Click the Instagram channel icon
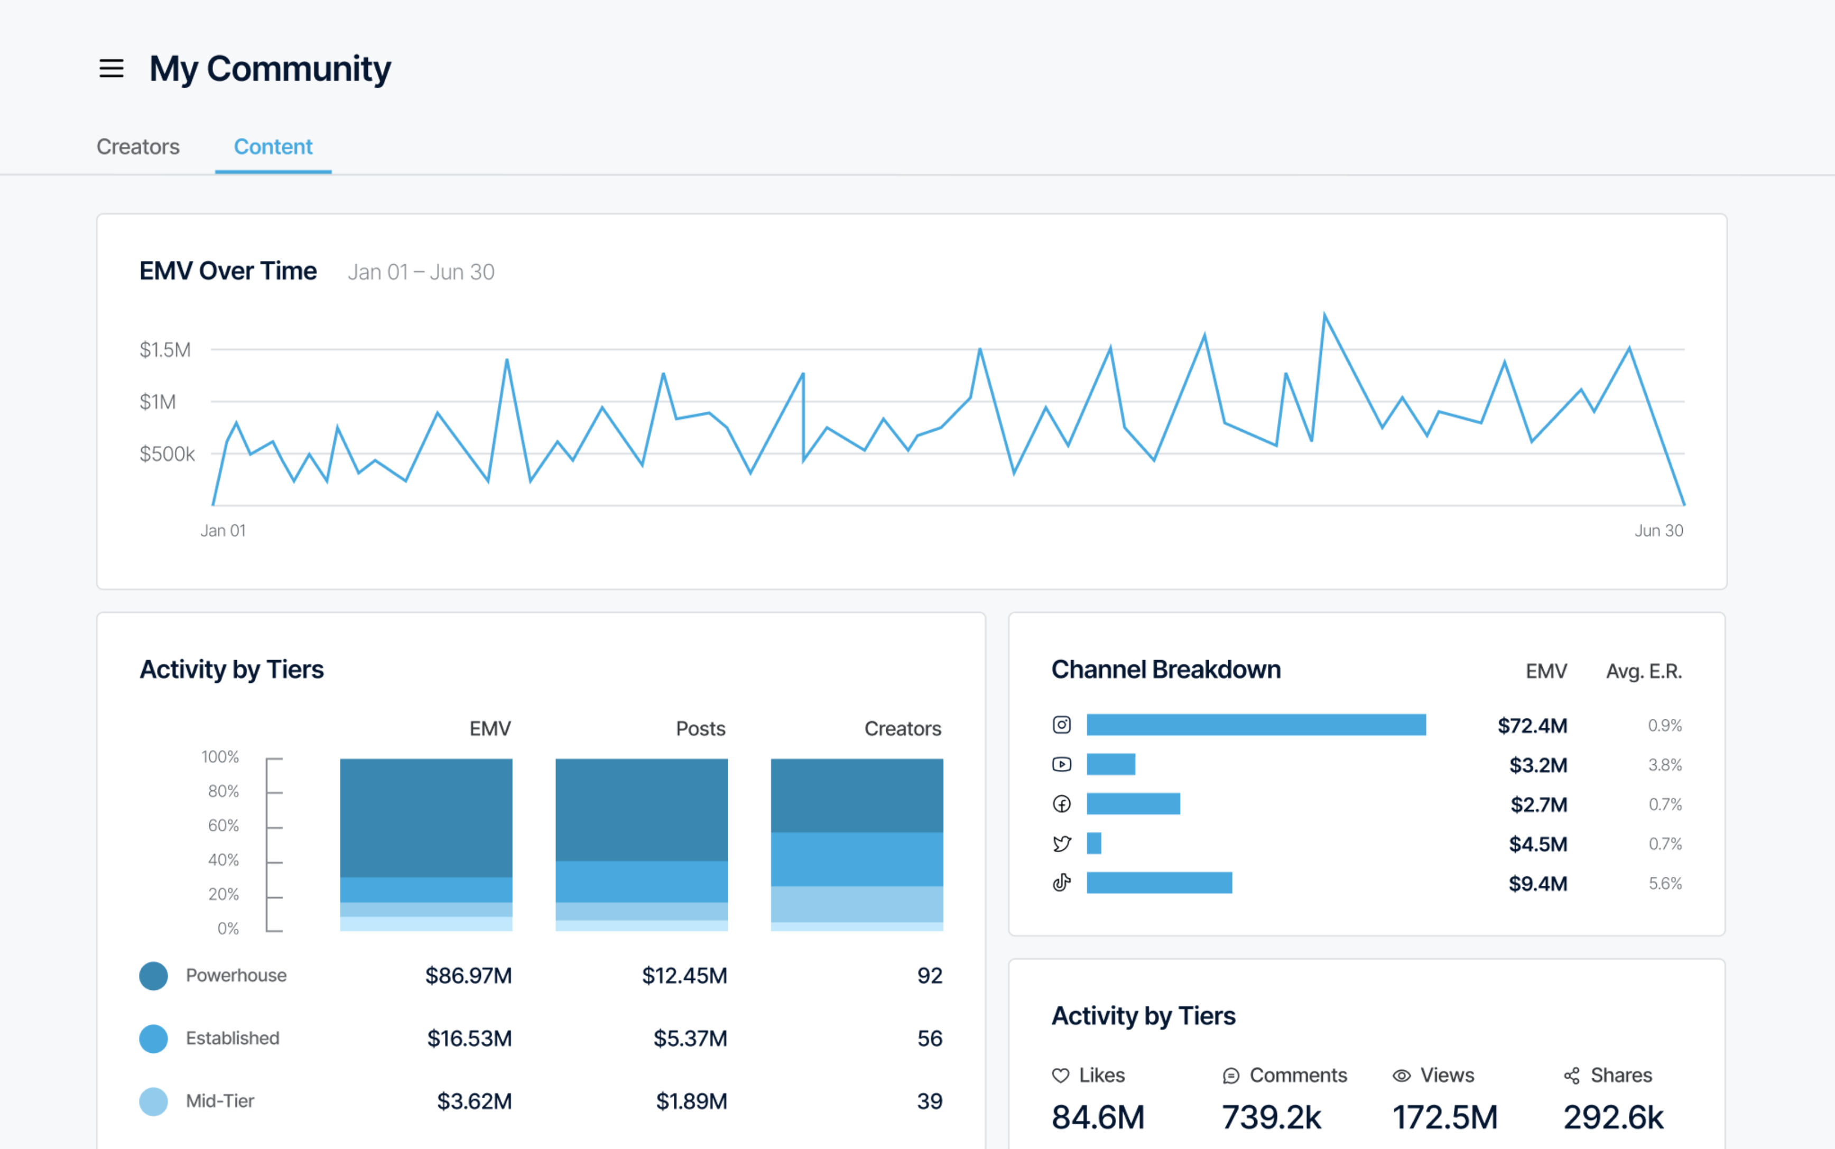 click(x=1061, y=725)
